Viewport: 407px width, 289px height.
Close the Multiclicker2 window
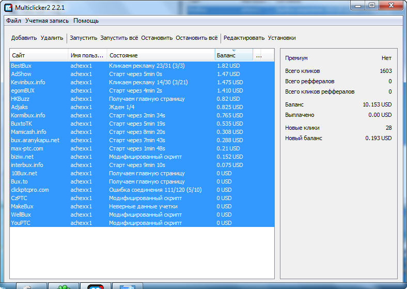(391, 6)
